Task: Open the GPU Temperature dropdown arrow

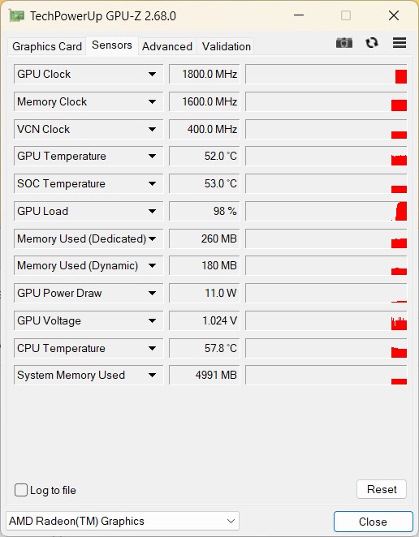Action: pyautogui.click(x=152, y=157)
